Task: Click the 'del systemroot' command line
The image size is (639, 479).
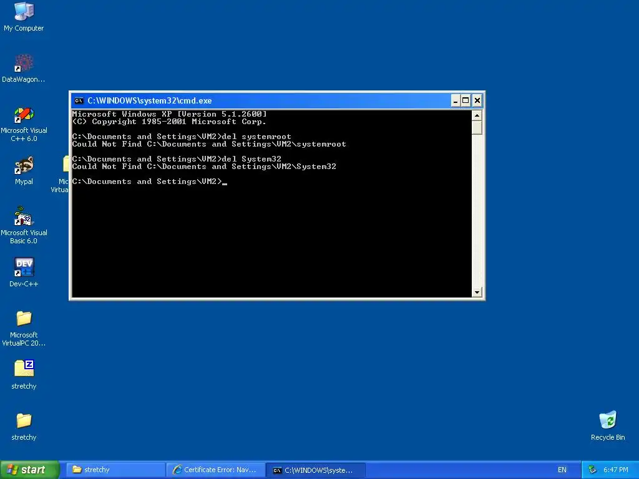Action: 182,137
